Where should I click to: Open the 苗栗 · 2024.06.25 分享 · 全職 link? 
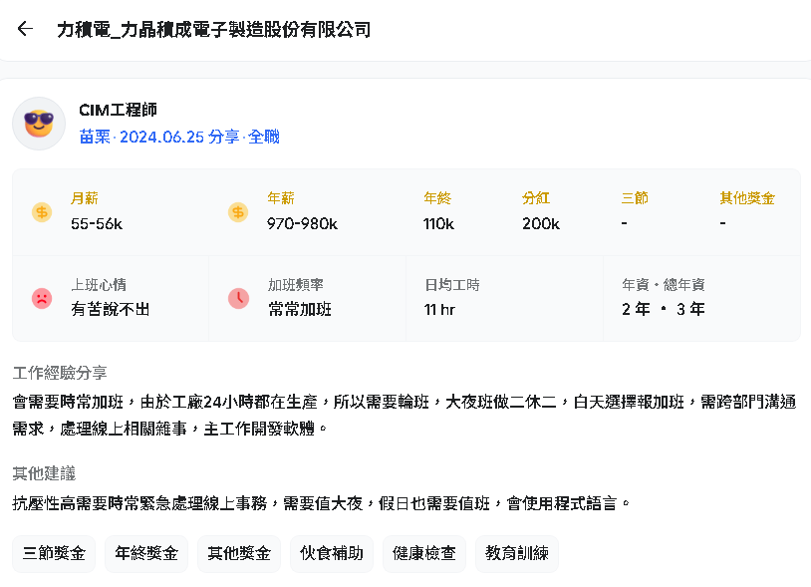click(x=179, y=138)
